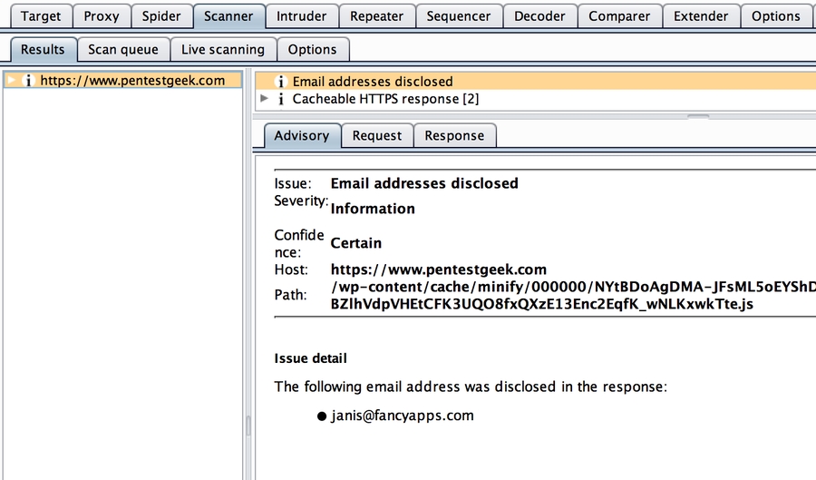Click info icon for Cacheable HTTPS response
This screenshot has height=480, width=816.
point(280,99)
